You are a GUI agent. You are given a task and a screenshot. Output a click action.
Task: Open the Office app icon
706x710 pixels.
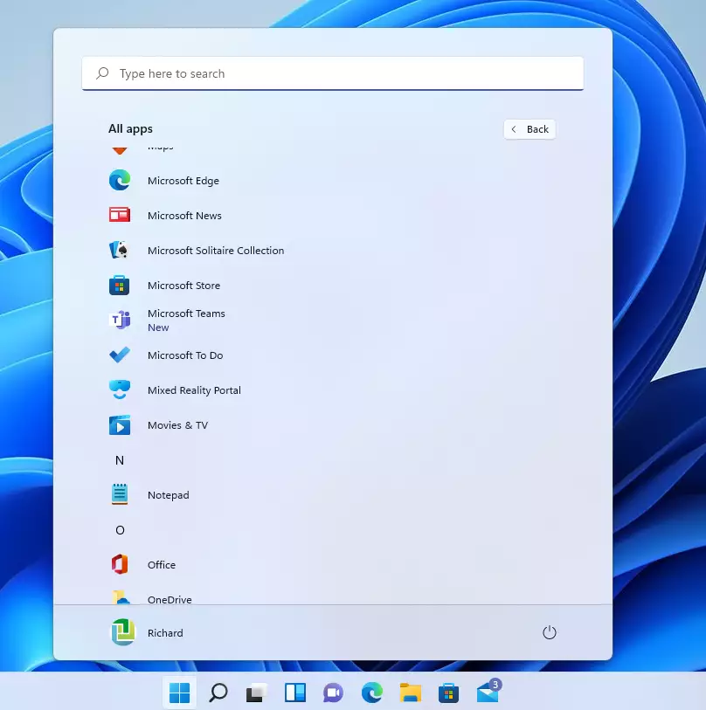click(120, 565)
